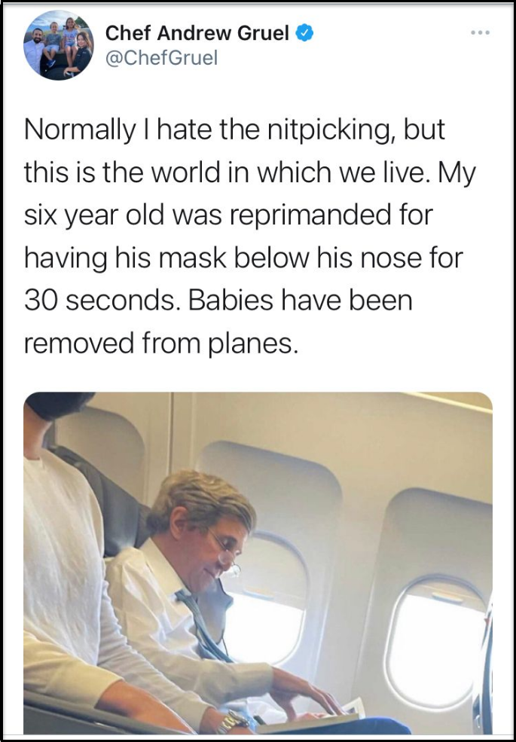Open the round family profile picture
The height and width of the screenshot is (742, 516).
[59, 45]
